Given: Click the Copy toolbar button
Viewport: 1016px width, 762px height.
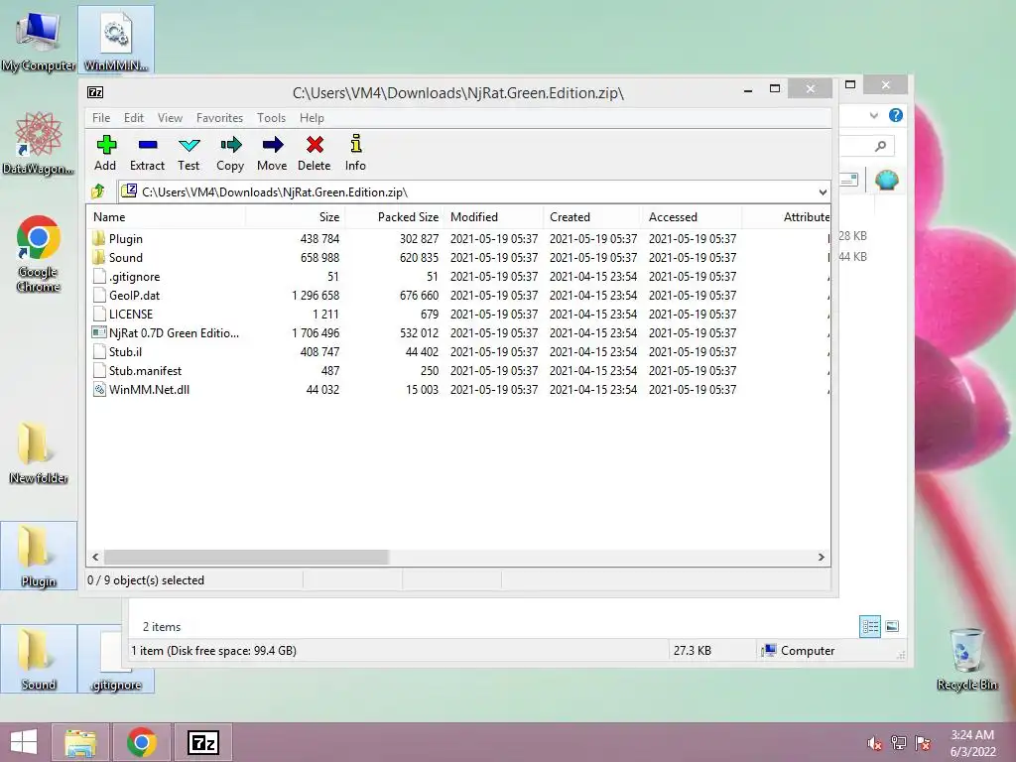Looking at the screenshot, I should [230, 154].
